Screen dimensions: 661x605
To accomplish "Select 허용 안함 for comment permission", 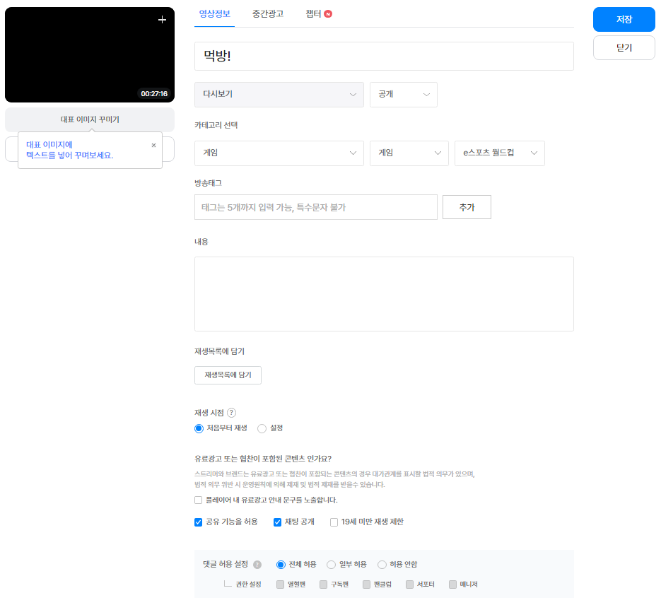I will [382, 565].
